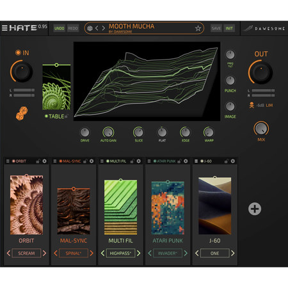This screenshot has height=288, width=288.
Task: Click the orange dice randomize icon
Action: pos(22,113)
